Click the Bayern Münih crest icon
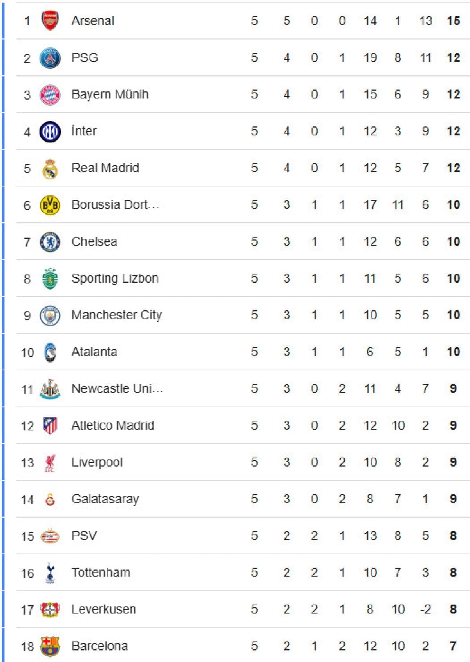The height and width of the screenshot is (662, 470). point(50,95)
